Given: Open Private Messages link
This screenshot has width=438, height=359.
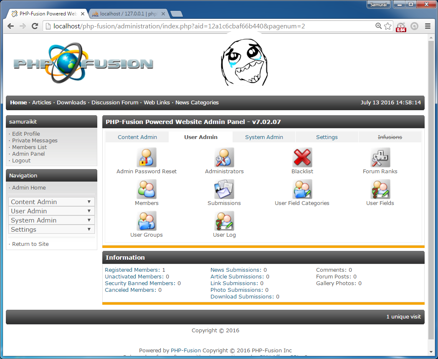Looking at the screenshot, I should tap(35, 141).
